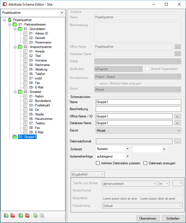
Task: Click the Übernehmen button
Action: pyautogui.click(x=148, y=218)
